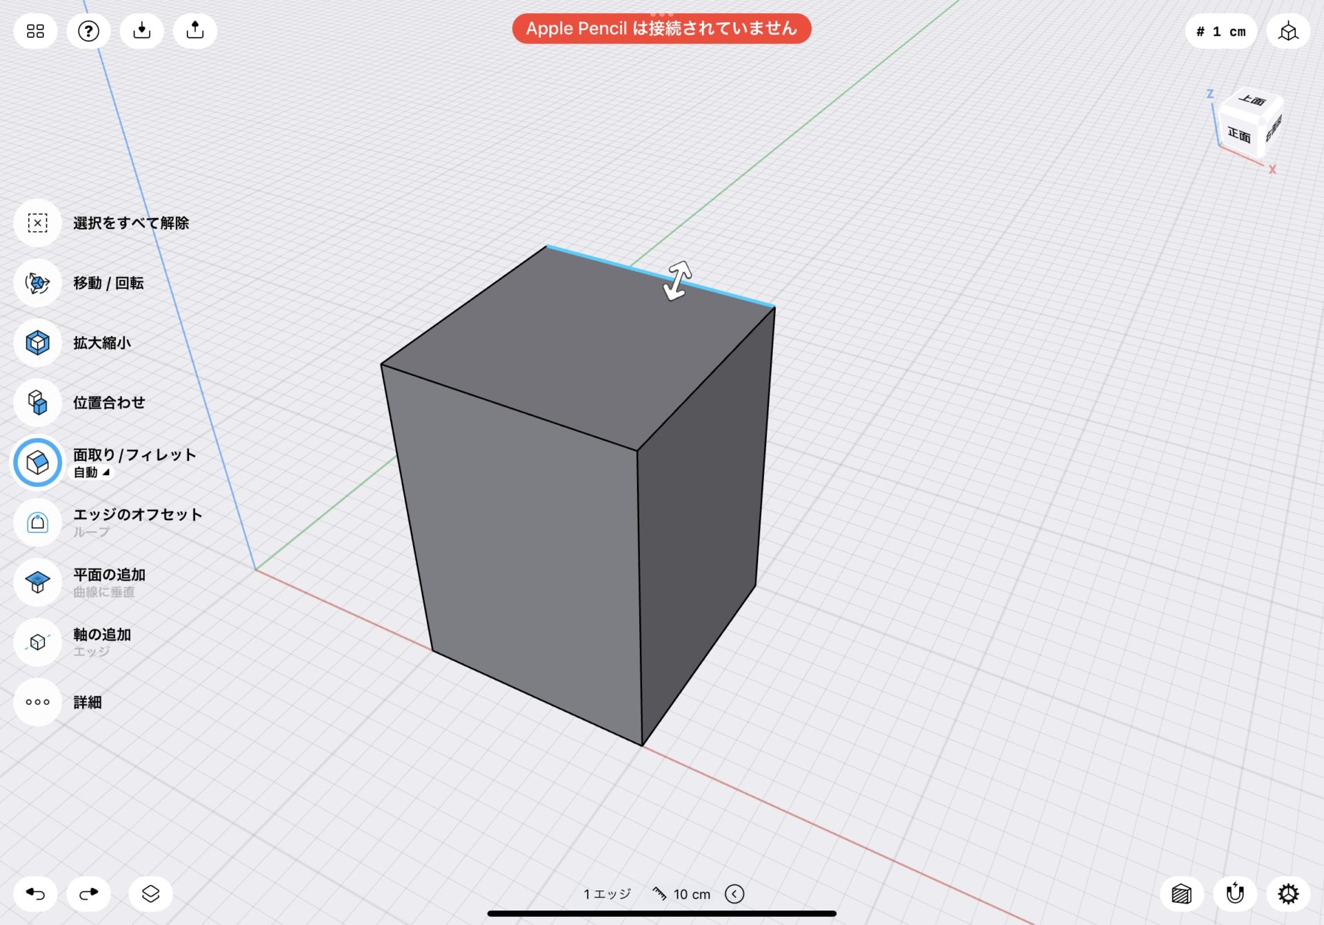Click 正面 on the orientation cube
This screenshot has height=925, width=1324.
[1238, 135]
